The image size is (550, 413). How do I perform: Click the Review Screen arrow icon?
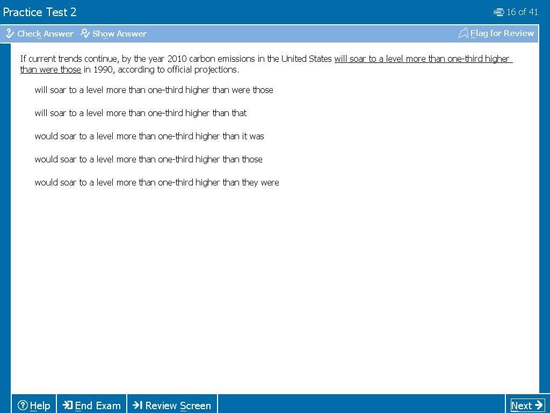tap(137, 405)
